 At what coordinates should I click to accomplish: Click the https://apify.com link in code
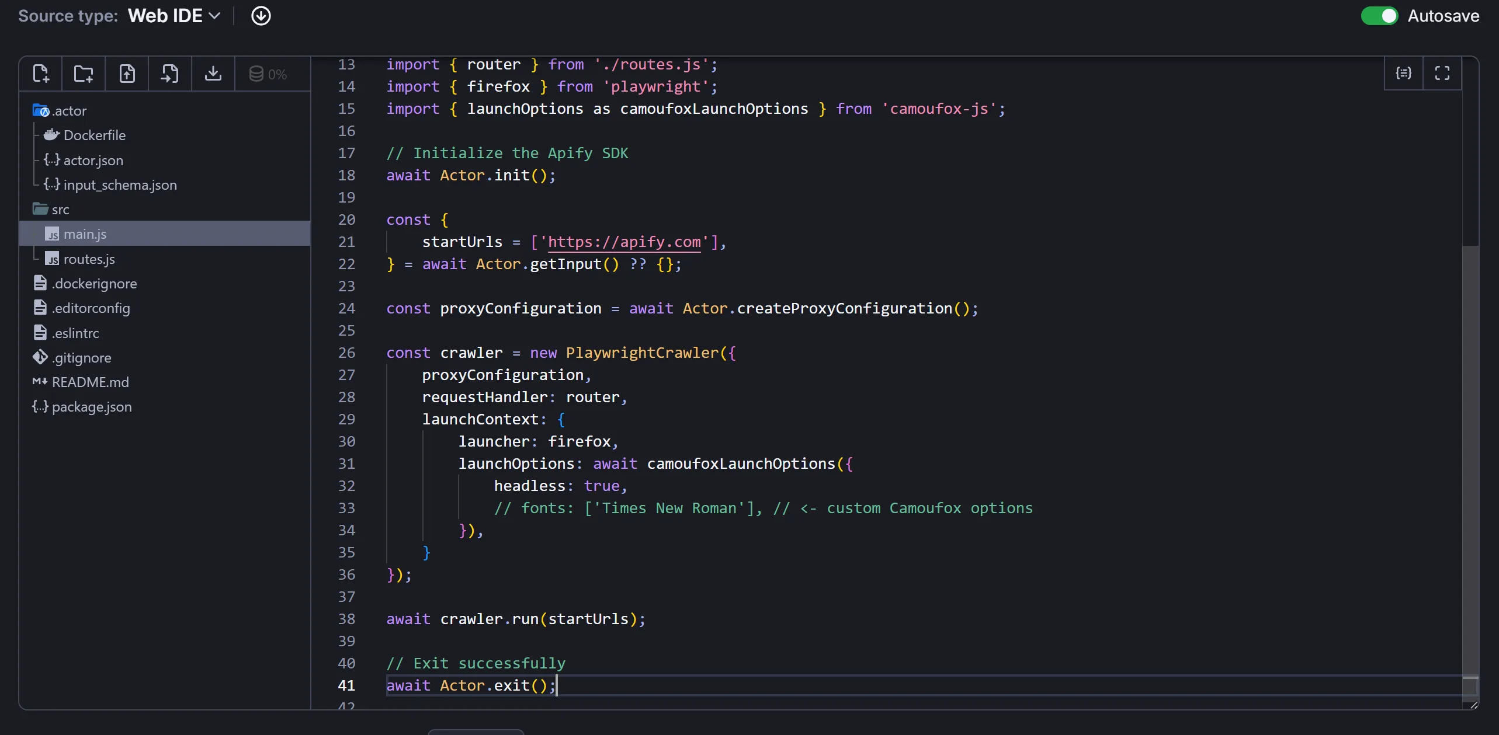(x=624, y=242)
